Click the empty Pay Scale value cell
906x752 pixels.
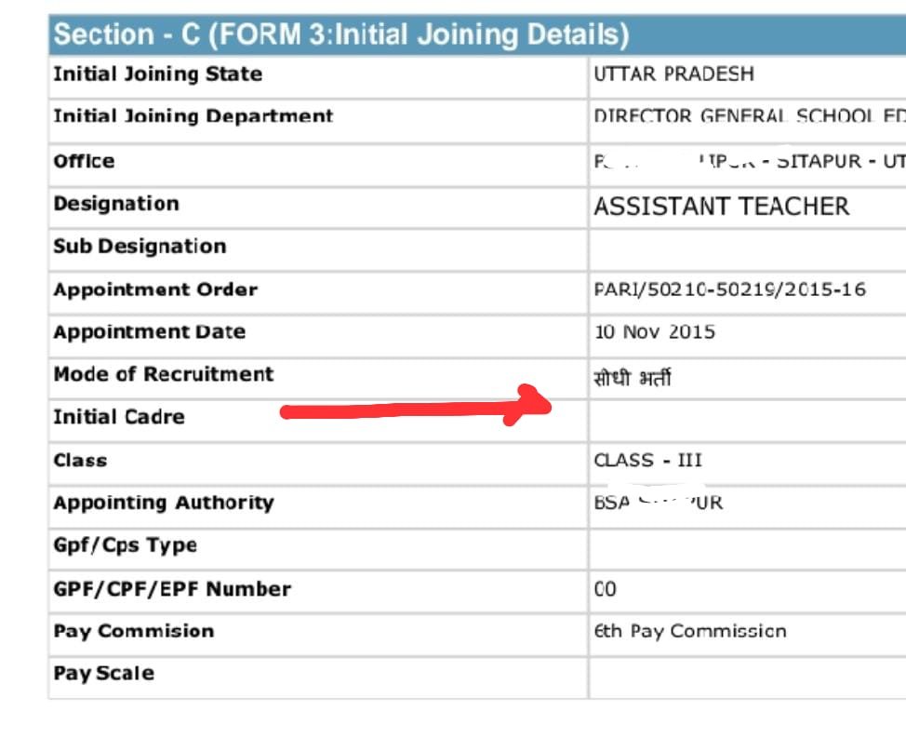tap(748, 678)
